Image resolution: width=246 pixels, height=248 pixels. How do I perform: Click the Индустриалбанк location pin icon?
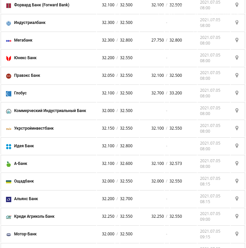coord(237,23)
